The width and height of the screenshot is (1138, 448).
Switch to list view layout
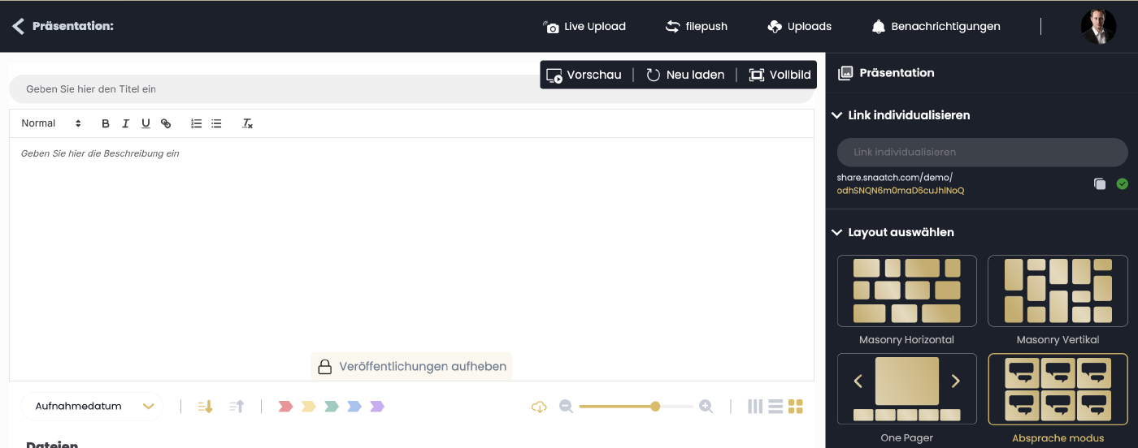[x=775, y=407]
